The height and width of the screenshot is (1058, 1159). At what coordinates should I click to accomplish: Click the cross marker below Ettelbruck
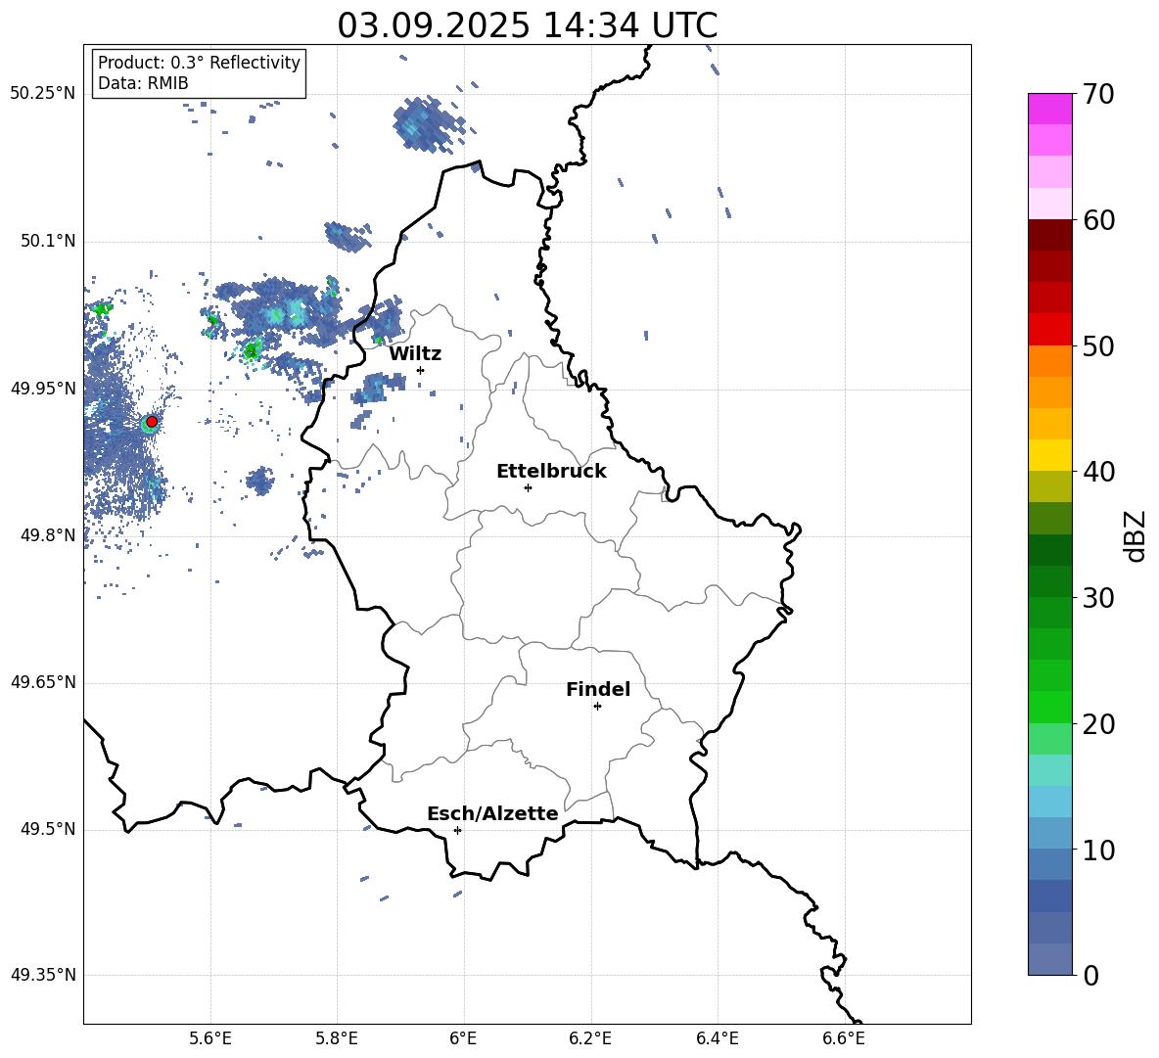click(528, 487)
